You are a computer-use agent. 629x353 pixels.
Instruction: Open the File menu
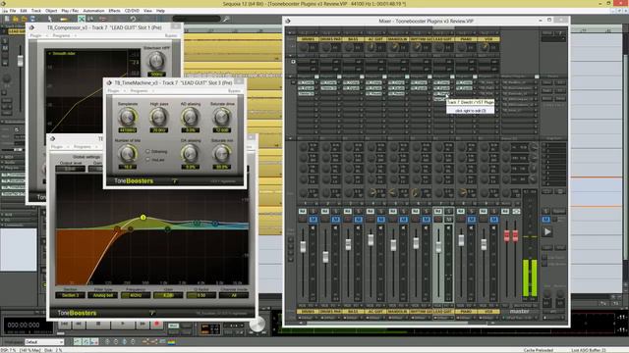coord(13,11)
